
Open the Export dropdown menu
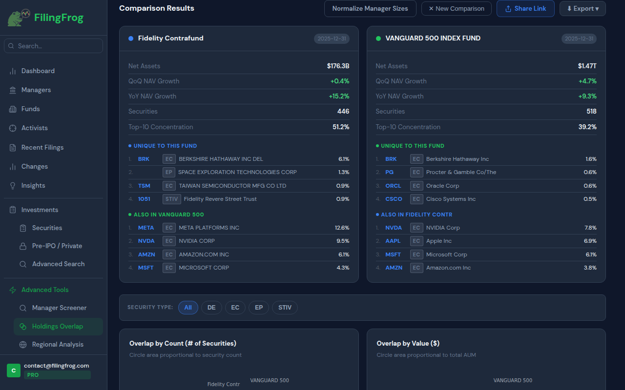click(x=583, y=8)
